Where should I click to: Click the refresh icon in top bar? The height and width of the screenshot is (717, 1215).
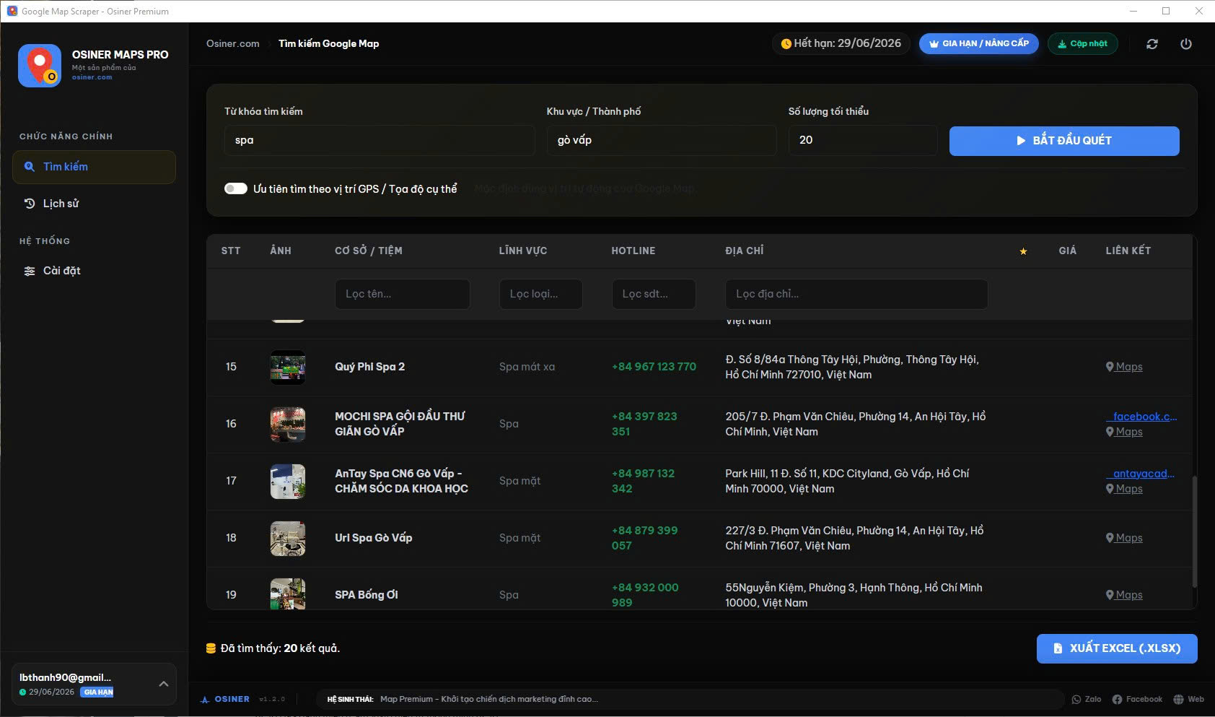pyautogui.click(x=1152, y=44)
